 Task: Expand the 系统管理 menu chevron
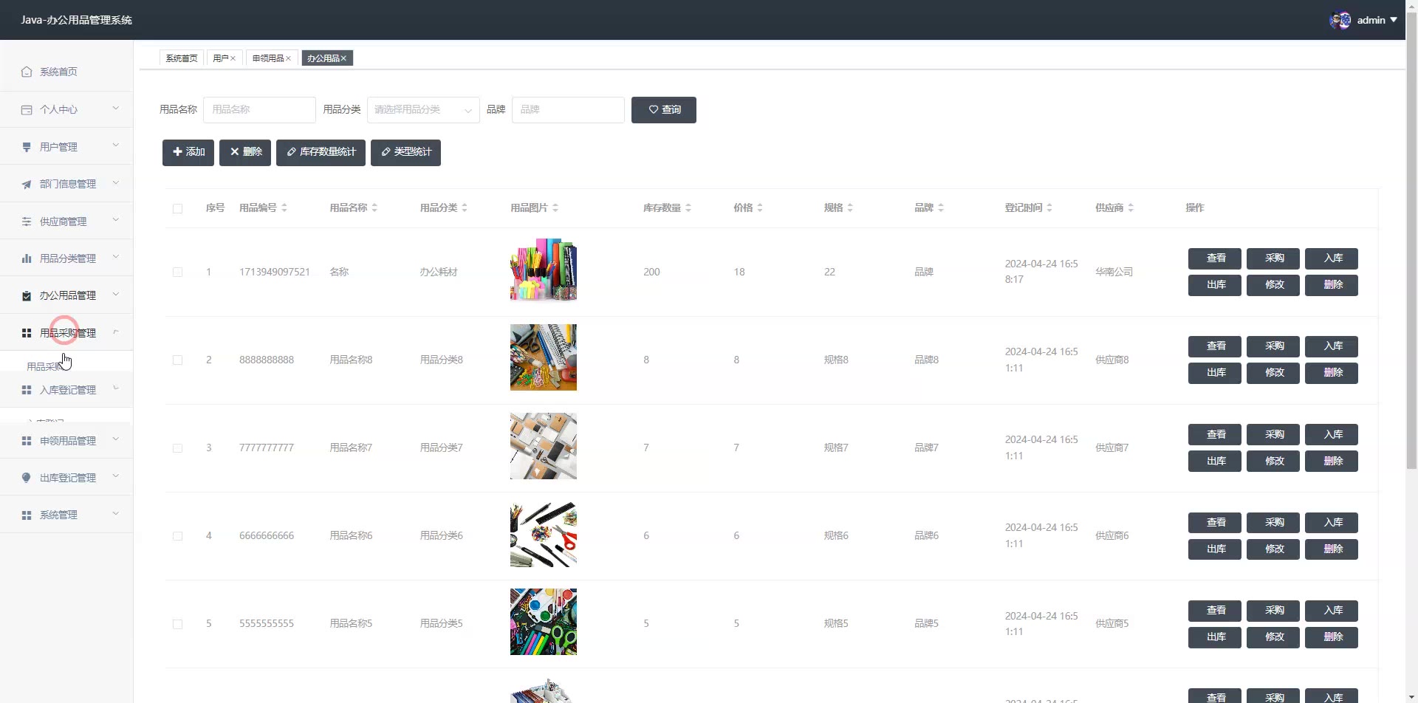tap(116, 514)
